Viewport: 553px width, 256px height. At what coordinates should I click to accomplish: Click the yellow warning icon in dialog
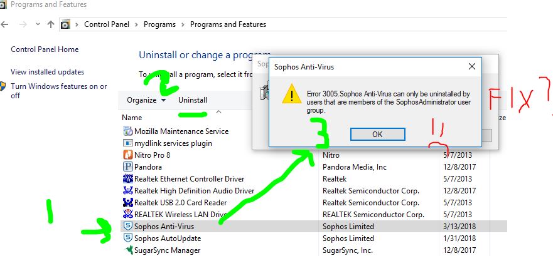(x=292, y=94)
